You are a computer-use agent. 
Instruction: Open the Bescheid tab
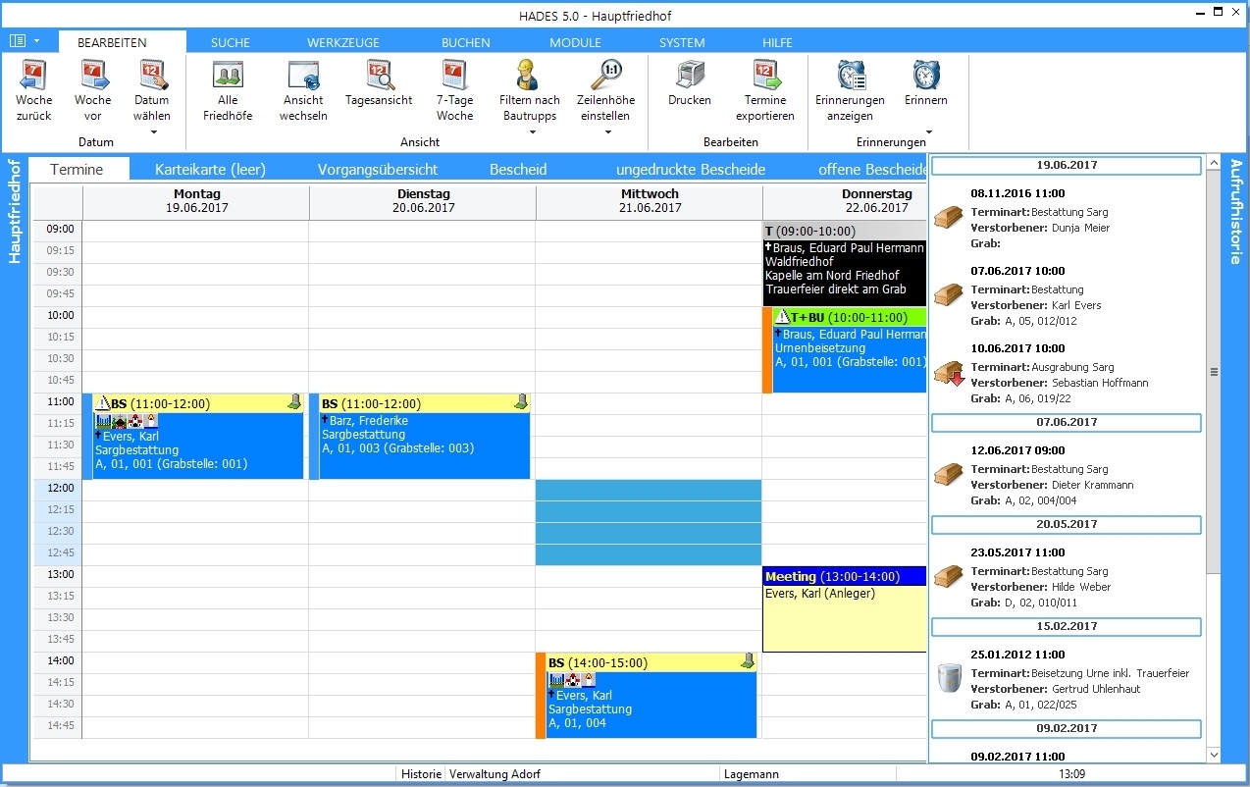click(x=518, y=169)
